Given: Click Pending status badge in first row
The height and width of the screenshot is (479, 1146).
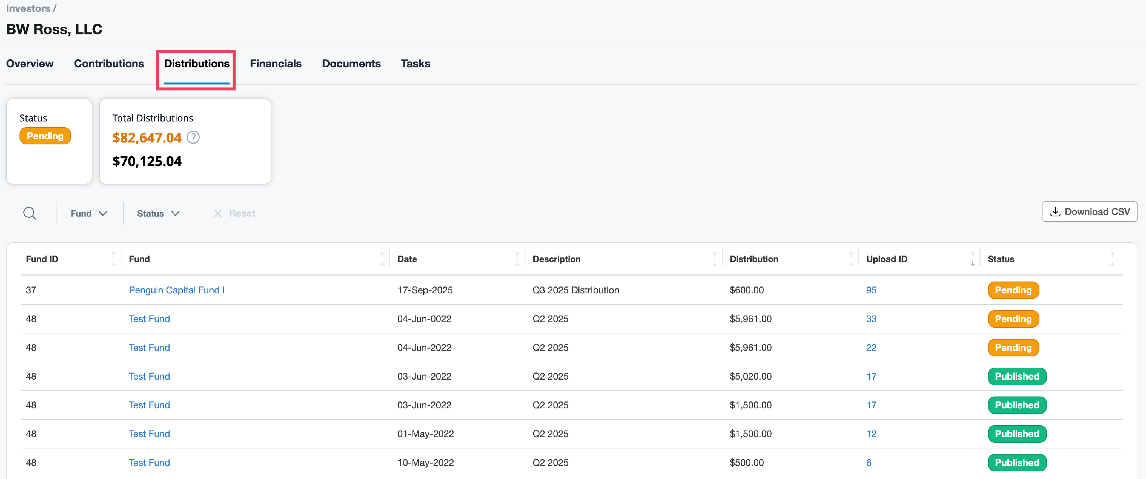Looking at the screenshot, I should 1013,290.
